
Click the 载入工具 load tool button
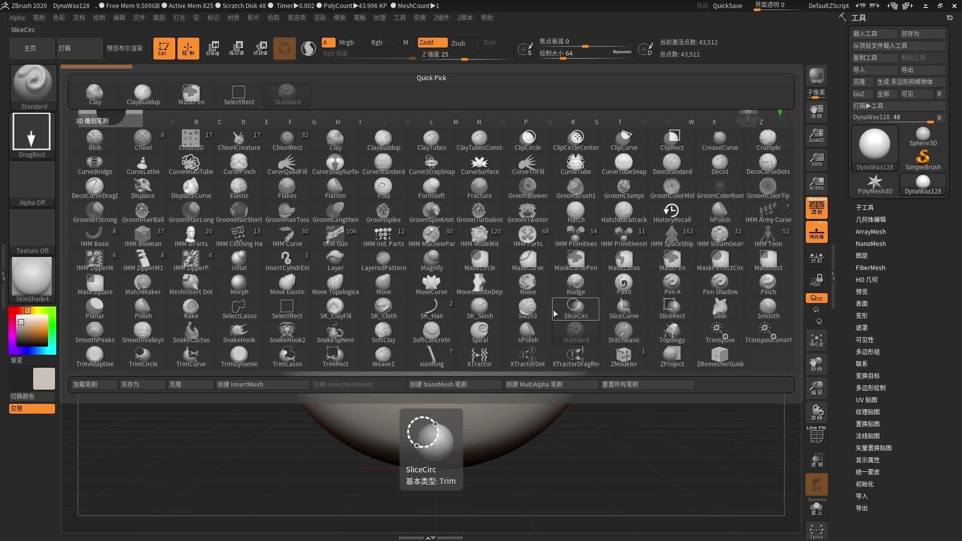click(875, 34)
